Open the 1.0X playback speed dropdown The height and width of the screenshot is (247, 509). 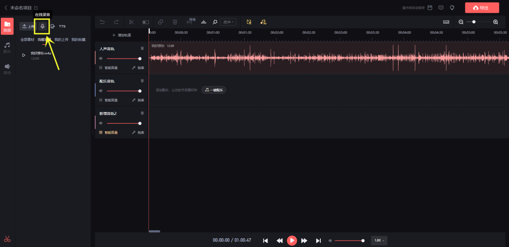379,241
